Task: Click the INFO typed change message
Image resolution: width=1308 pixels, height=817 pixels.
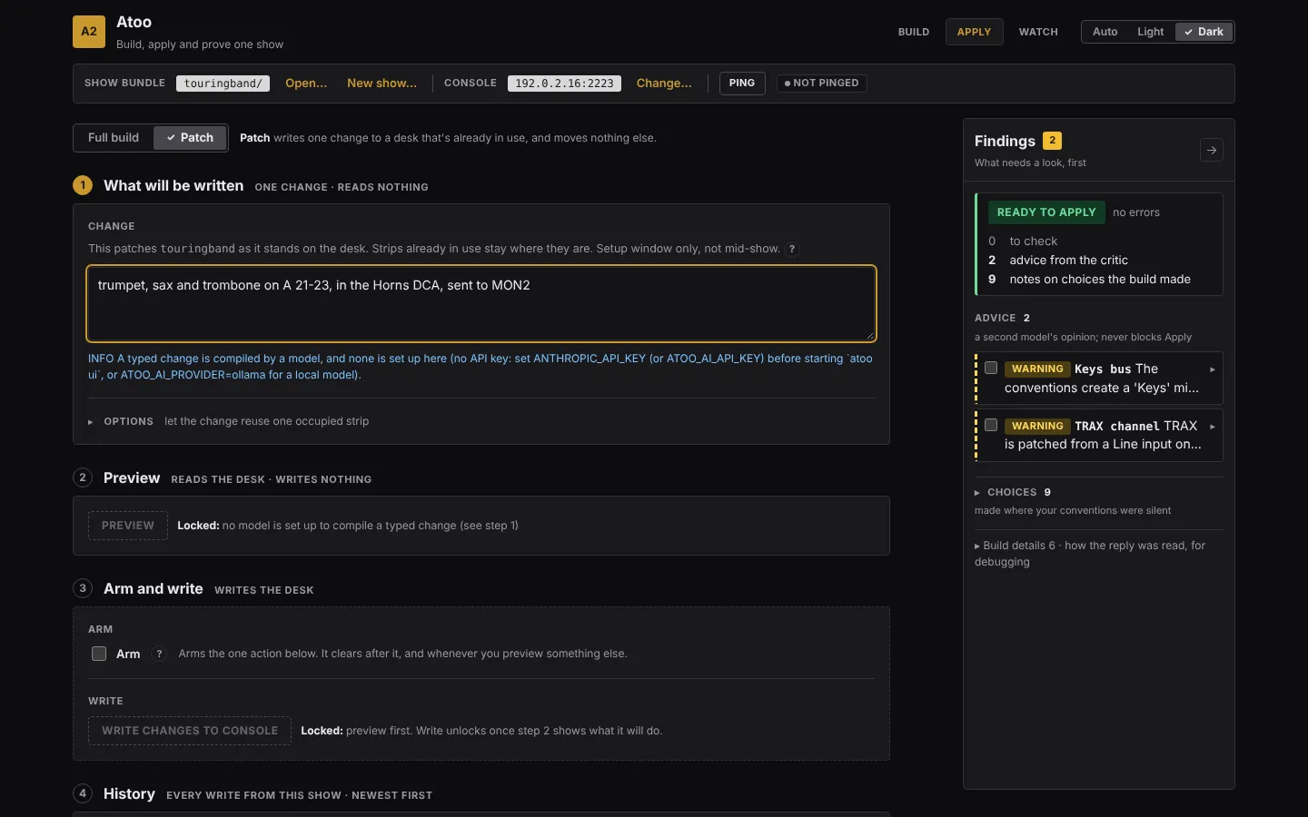Action: coord(481,367)
